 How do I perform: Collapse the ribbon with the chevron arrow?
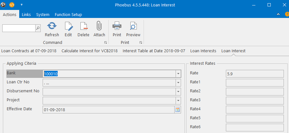278,14
